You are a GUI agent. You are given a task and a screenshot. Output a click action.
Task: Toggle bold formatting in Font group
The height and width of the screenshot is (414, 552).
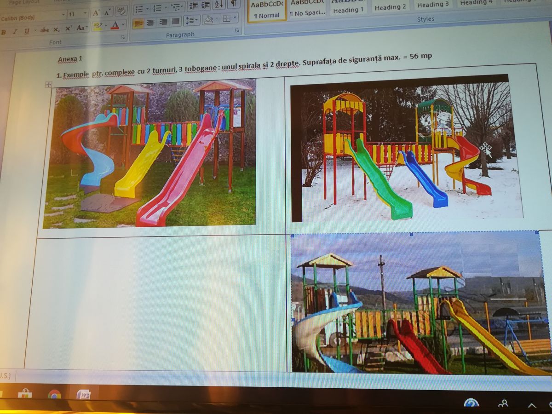4,32
